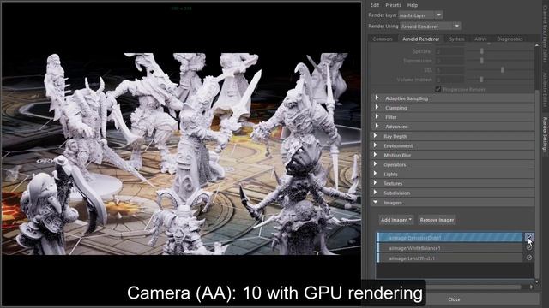The height and width of the screenshot is (308, 549).
Task: Click the horizontal scrollbar right arrow
Action: click(x=532, y=287)
